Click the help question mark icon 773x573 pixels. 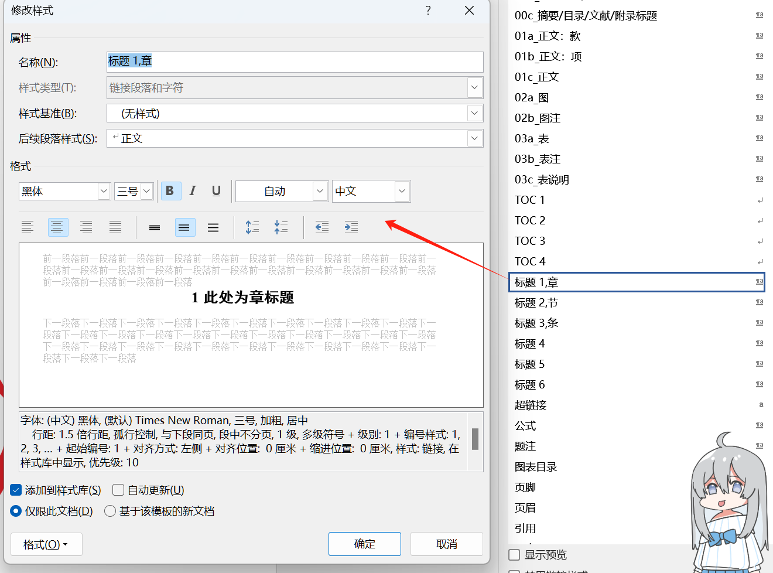click(x=428, y=10)
